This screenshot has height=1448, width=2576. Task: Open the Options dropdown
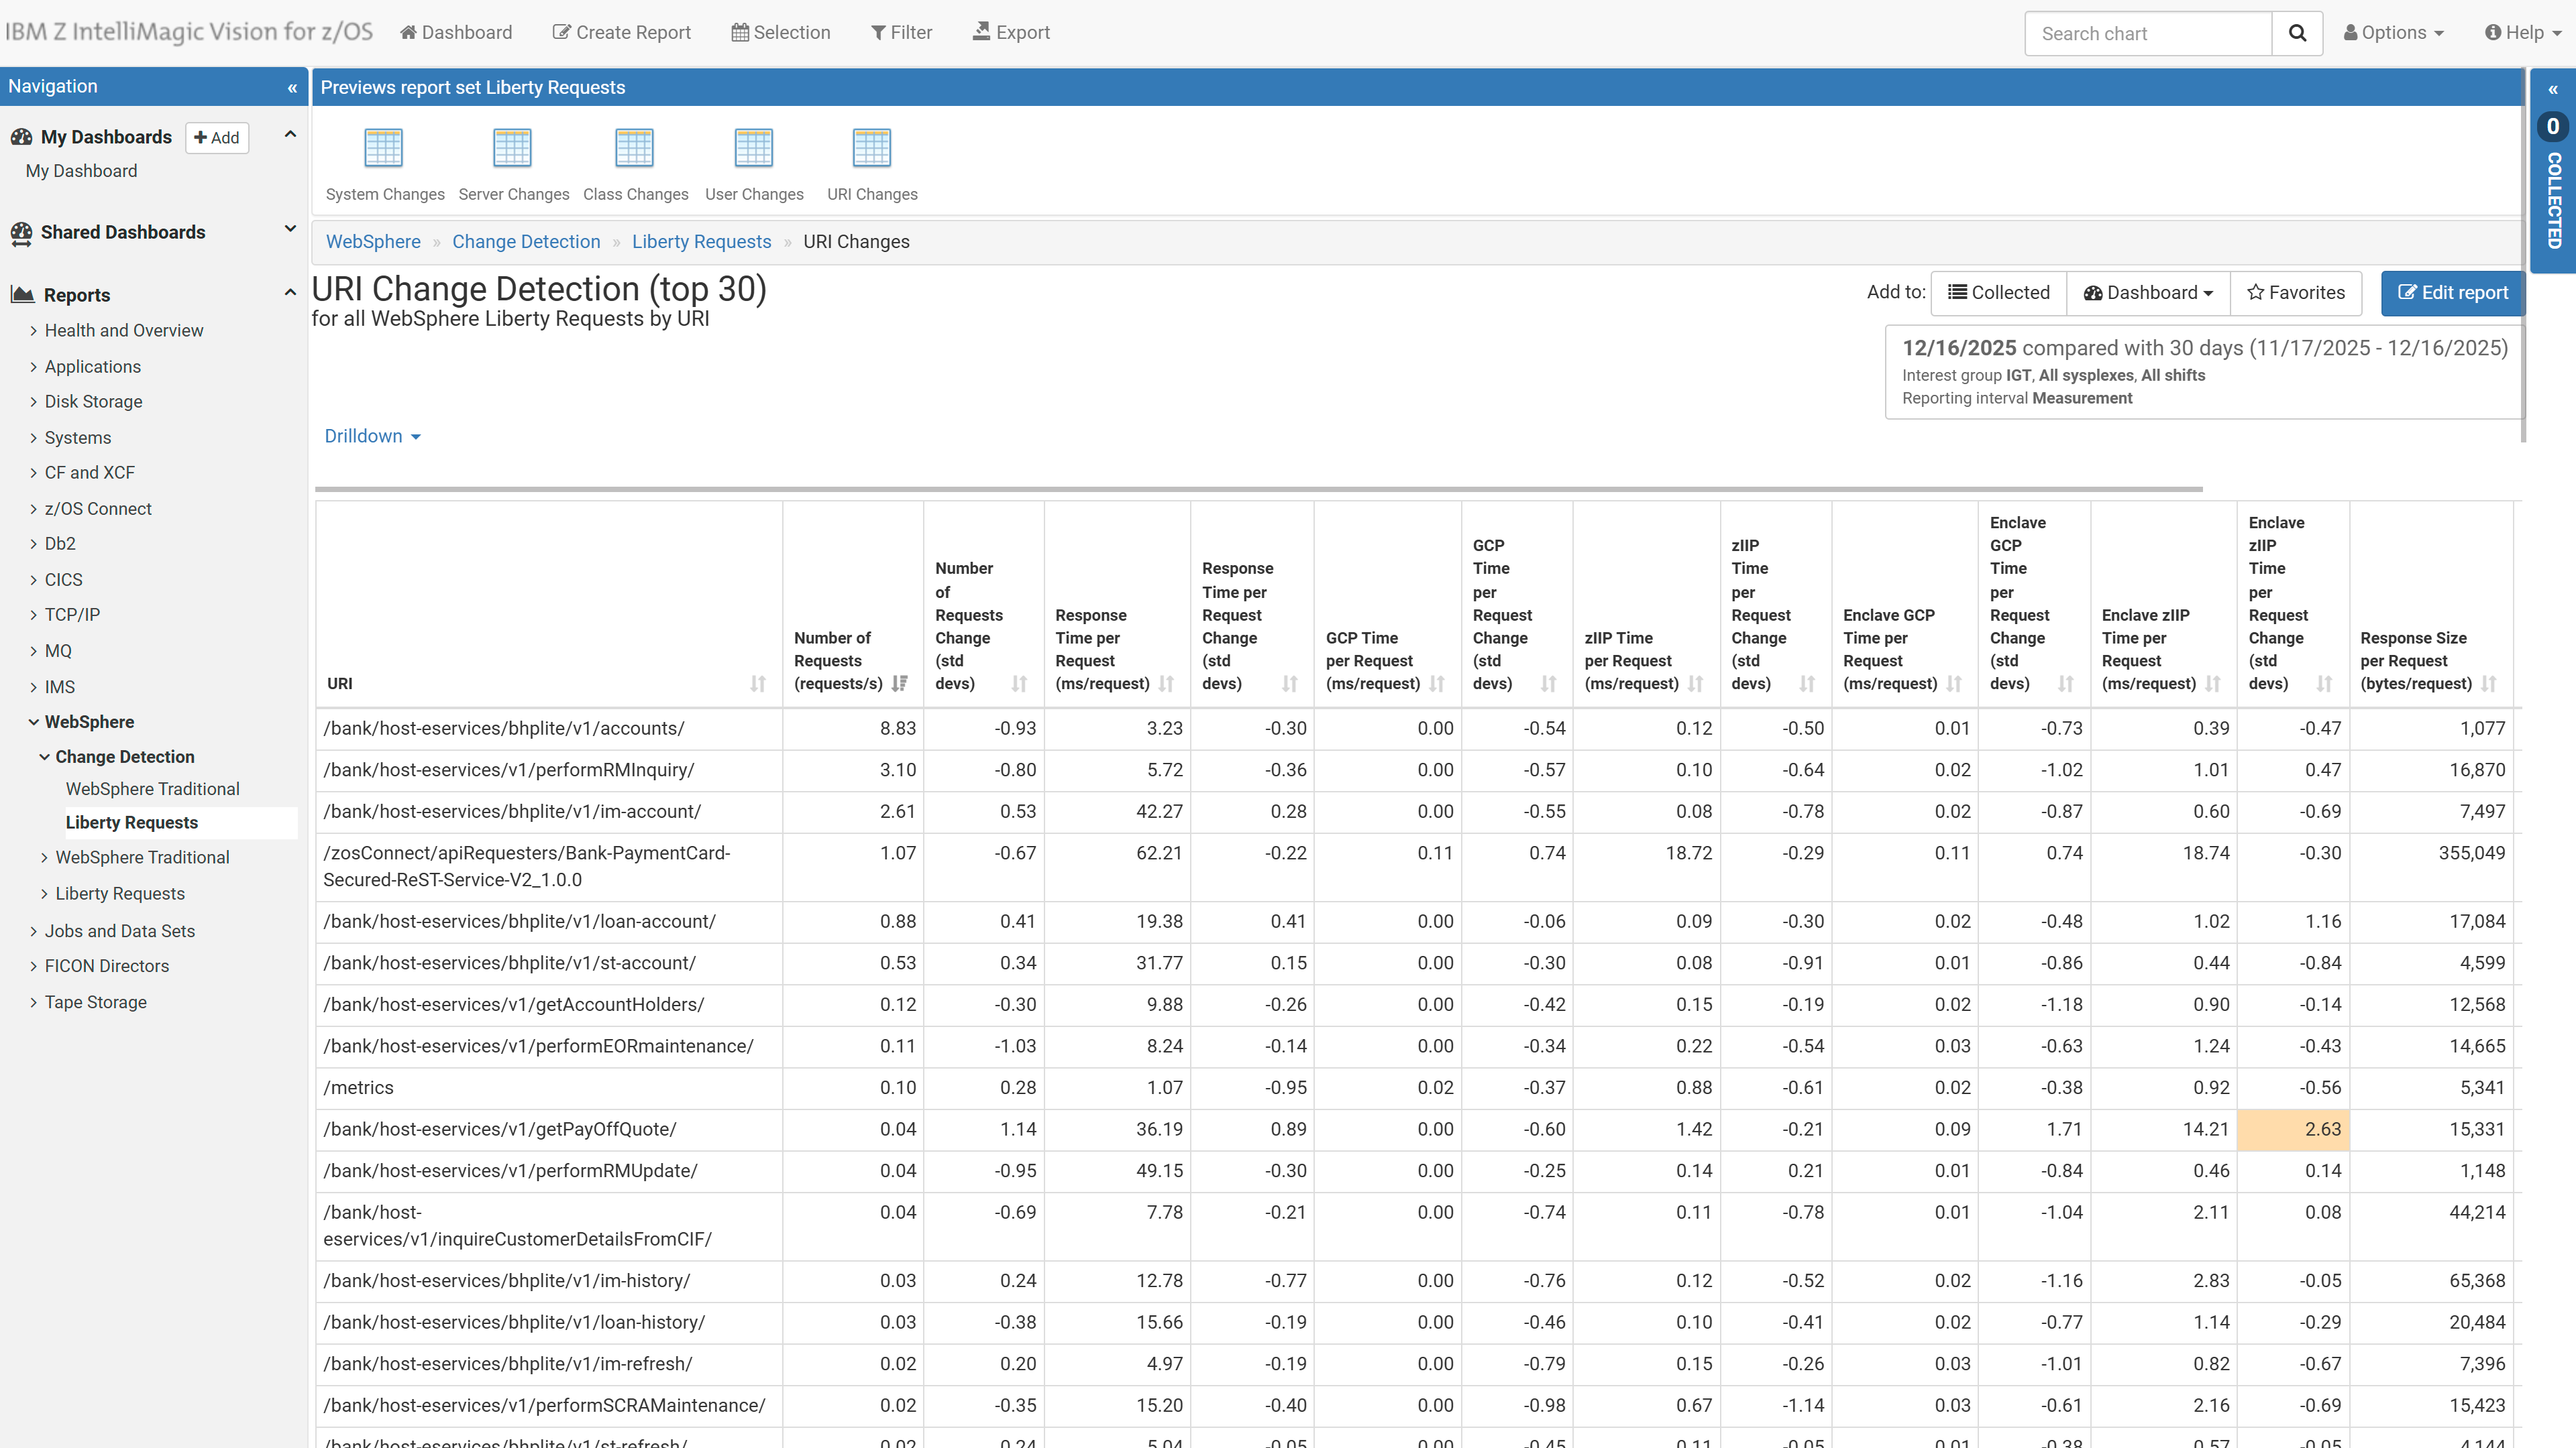(2393, 33)
